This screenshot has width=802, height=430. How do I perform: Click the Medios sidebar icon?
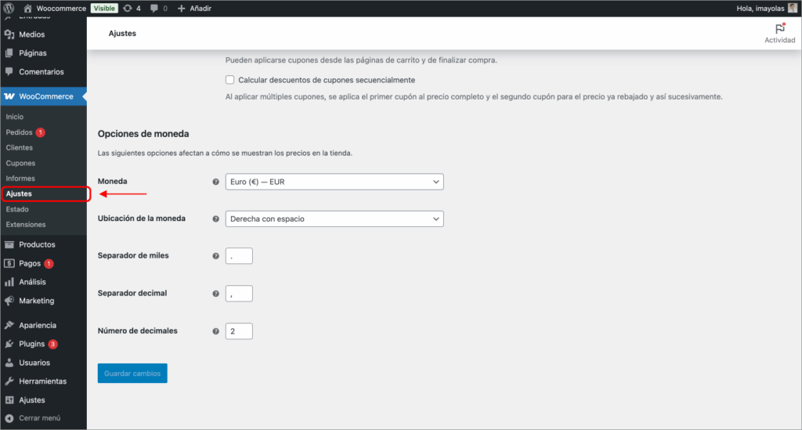(x=9, y=34)
